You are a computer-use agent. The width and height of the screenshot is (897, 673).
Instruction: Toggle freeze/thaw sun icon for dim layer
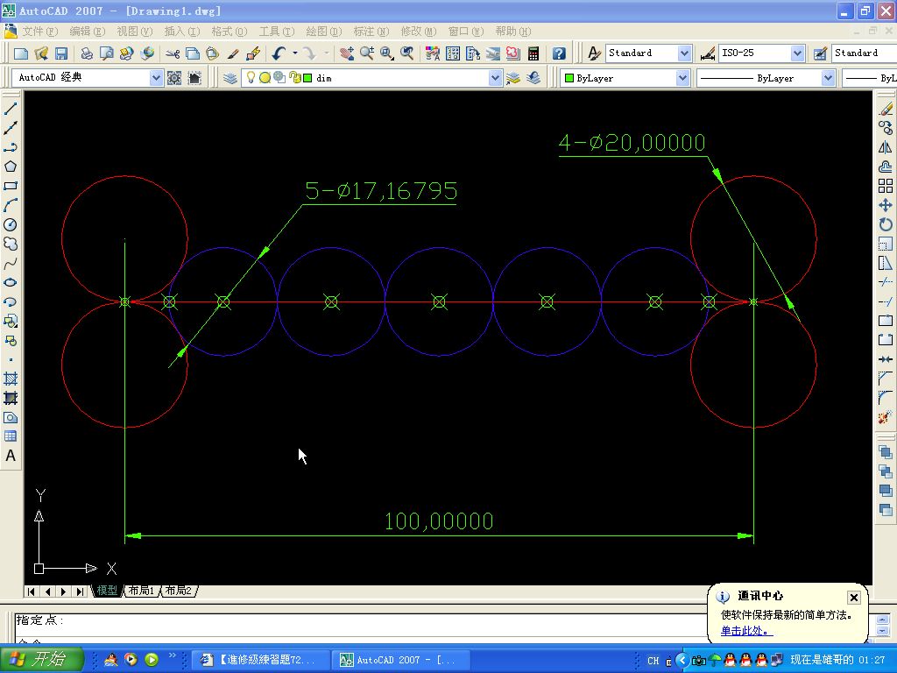tap(265, 78)
